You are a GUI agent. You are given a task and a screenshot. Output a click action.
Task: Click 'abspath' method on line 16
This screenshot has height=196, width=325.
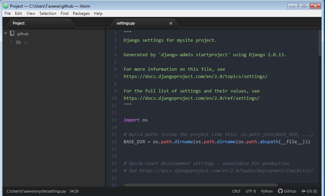pyautogui.click(x=269, y=142)
